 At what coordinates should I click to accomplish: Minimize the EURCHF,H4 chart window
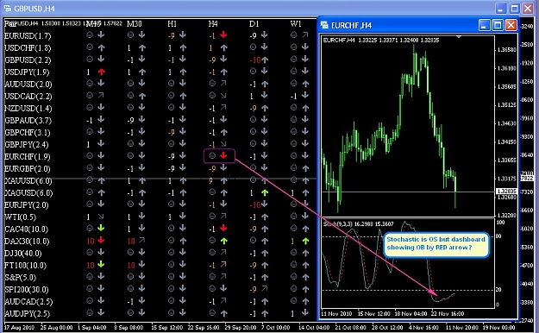tap(484, 25)
